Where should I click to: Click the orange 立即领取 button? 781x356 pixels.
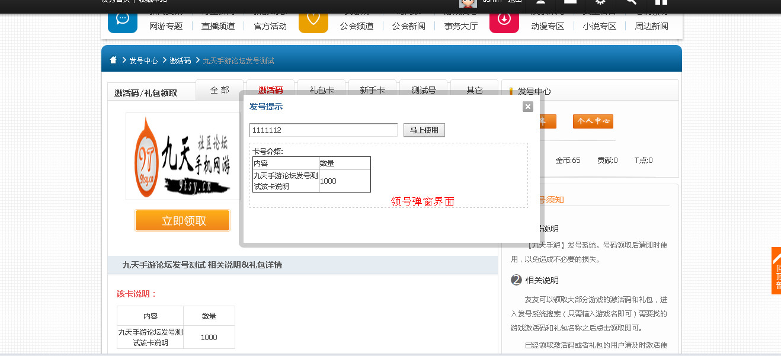pos(183,220)
